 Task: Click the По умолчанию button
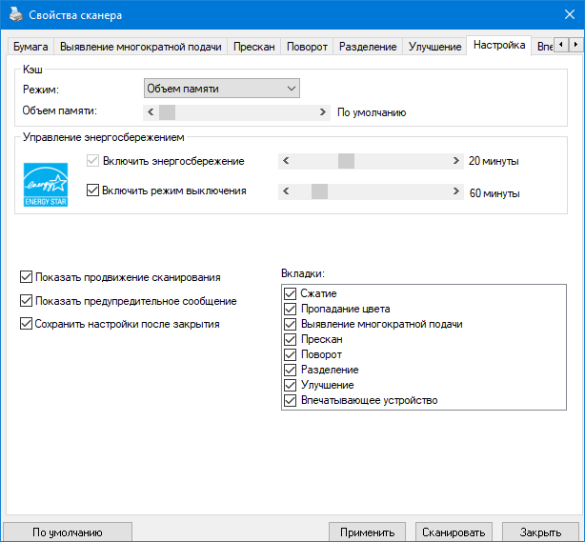click(x=68, y=532)
